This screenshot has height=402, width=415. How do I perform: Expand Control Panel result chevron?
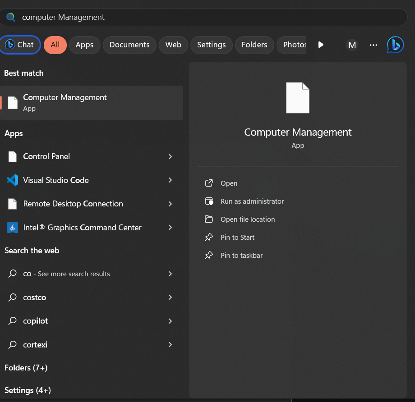(170, 156)
